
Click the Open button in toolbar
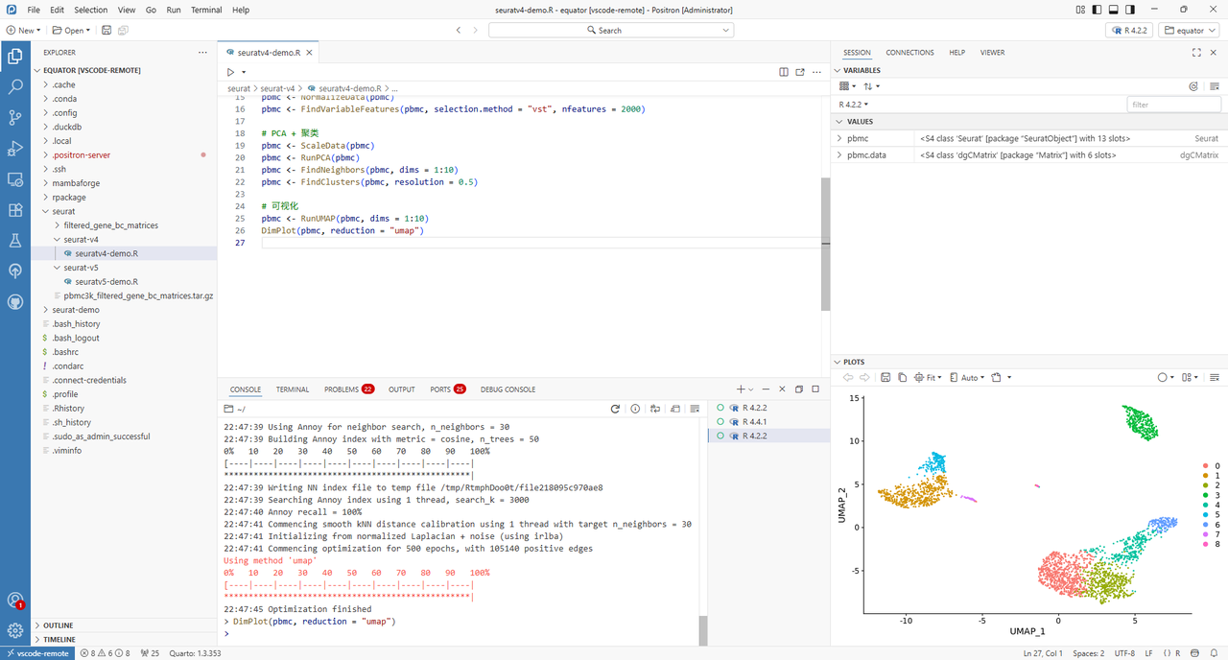tap(71, 31)
